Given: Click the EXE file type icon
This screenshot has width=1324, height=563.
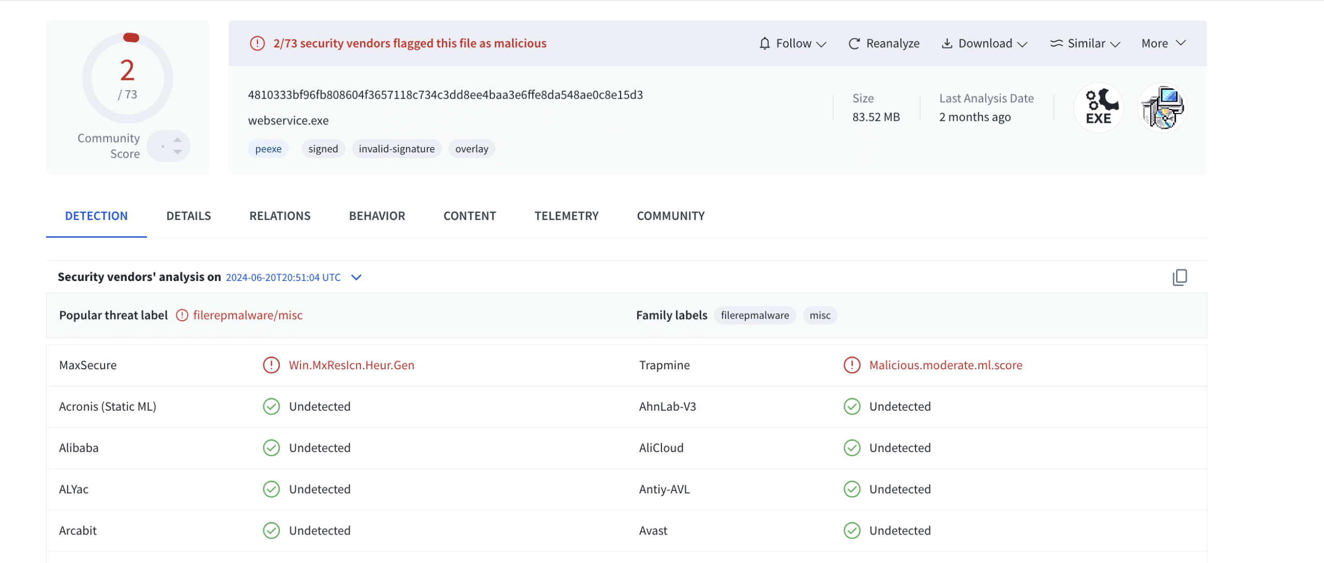Looking at the screenshot, I should pos(1098,107).
